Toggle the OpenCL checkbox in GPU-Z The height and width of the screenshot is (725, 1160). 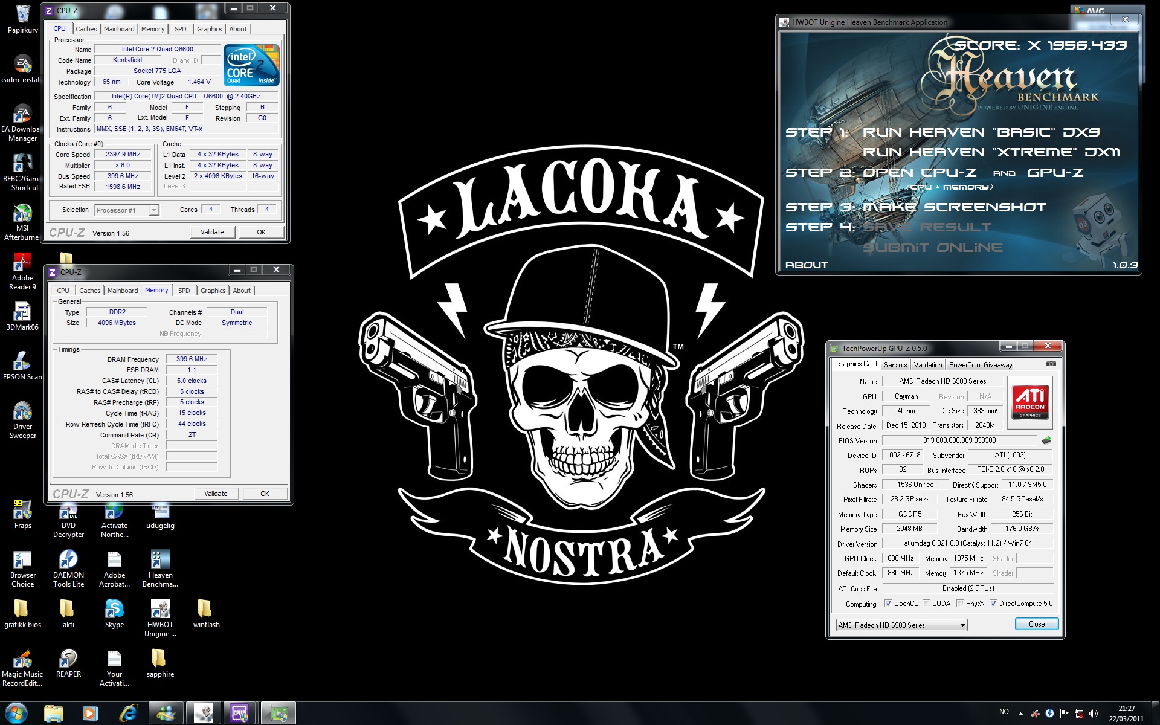tap(888, 604)
